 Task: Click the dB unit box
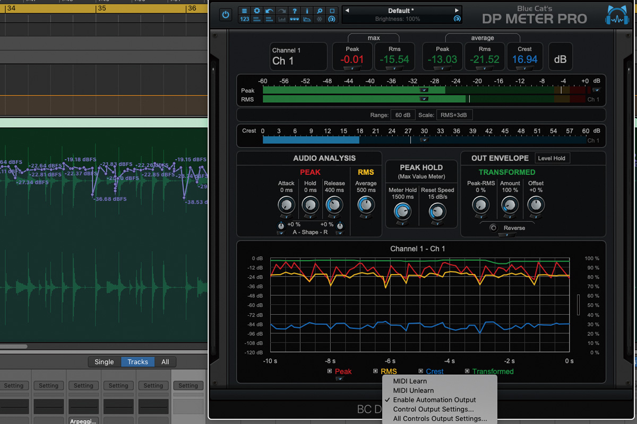(x=560, y=57)
